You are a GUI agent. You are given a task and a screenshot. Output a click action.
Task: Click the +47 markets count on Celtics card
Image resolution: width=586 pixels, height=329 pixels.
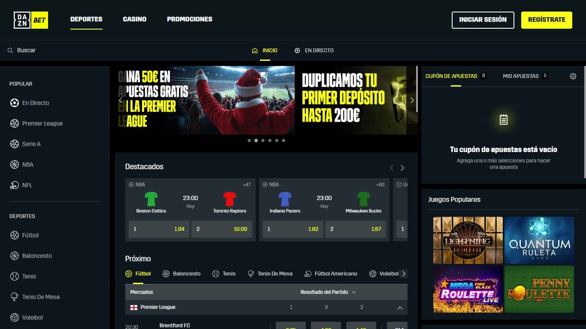[247, 185]
